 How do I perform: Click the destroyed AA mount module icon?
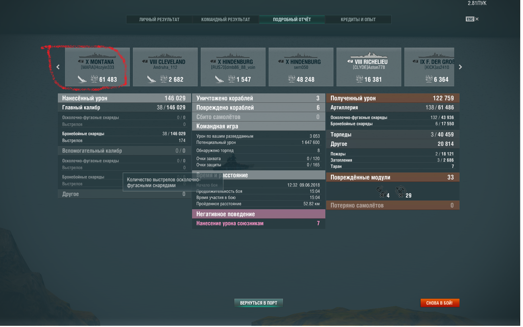tap(400, 192)
